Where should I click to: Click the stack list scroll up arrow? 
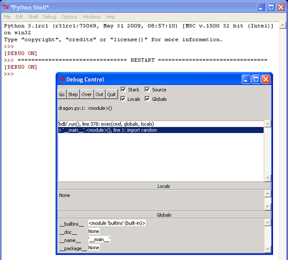click(x=268, y=123)
